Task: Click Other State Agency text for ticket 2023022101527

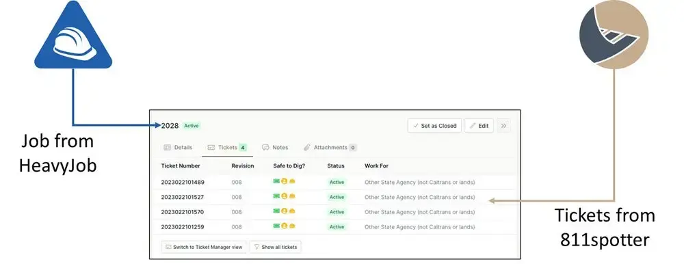Action: (x=420, y=197)
